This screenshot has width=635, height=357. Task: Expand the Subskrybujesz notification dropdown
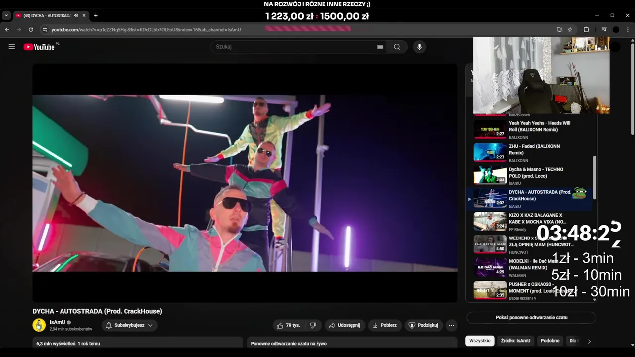point(129,325)
